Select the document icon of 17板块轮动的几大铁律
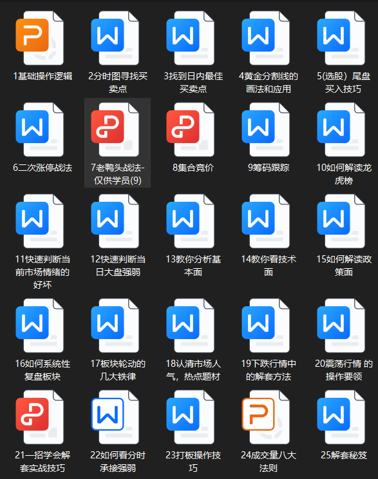 (115, 326)
